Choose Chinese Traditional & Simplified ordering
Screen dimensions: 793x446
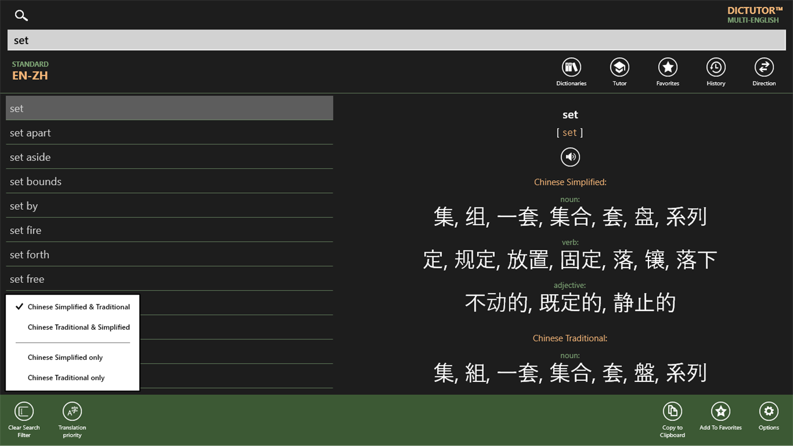click(79, 327)
